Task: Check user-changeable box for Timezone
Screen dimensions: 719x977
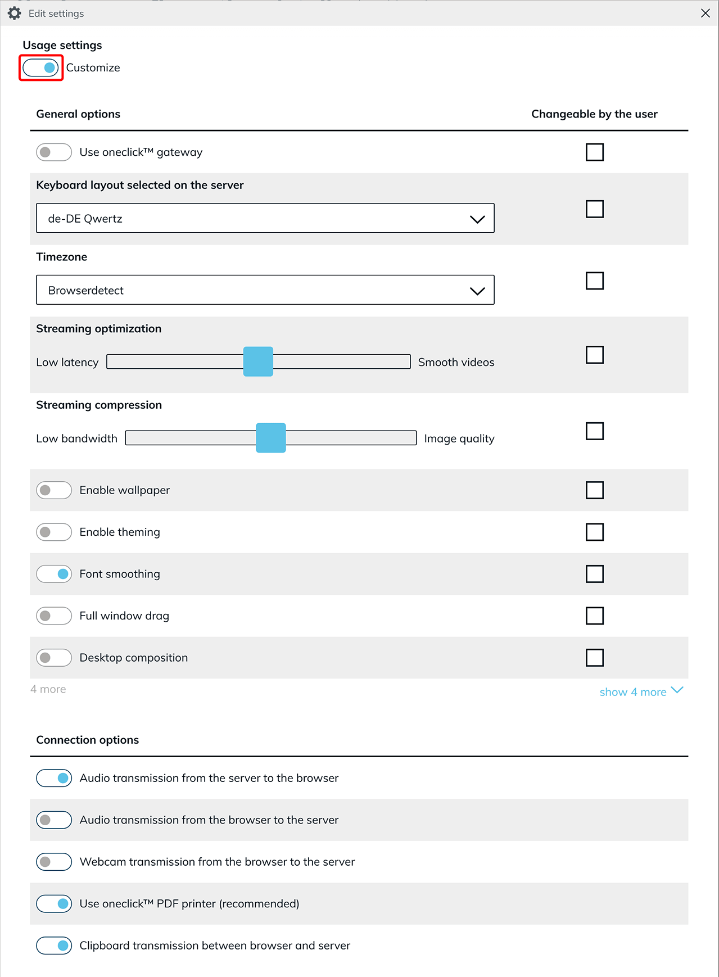Action: [594, 281]
